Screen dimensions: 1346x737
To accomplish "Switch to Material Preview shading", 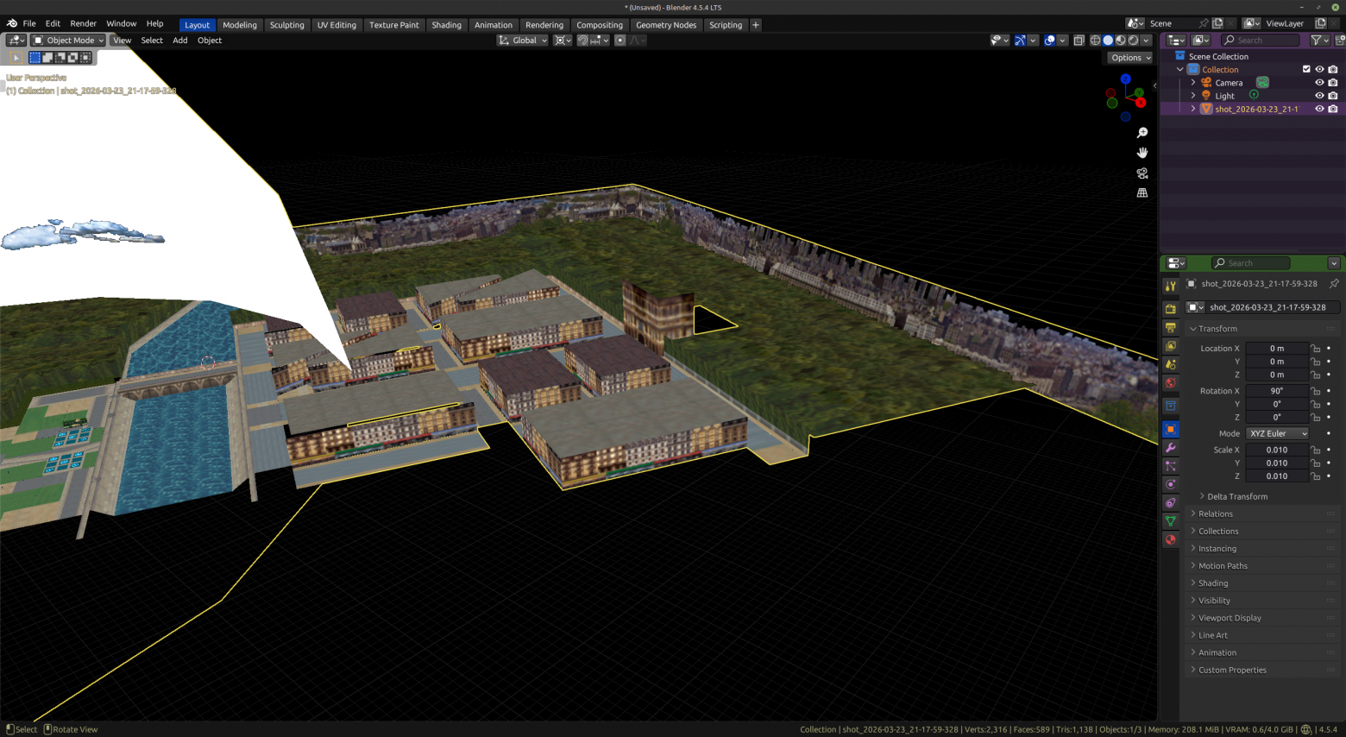I will [x=1121, y=40].
